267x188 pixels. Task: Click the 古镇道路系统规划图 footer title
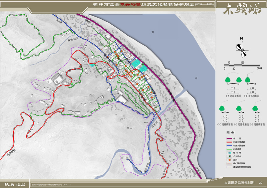coord(239,183)
